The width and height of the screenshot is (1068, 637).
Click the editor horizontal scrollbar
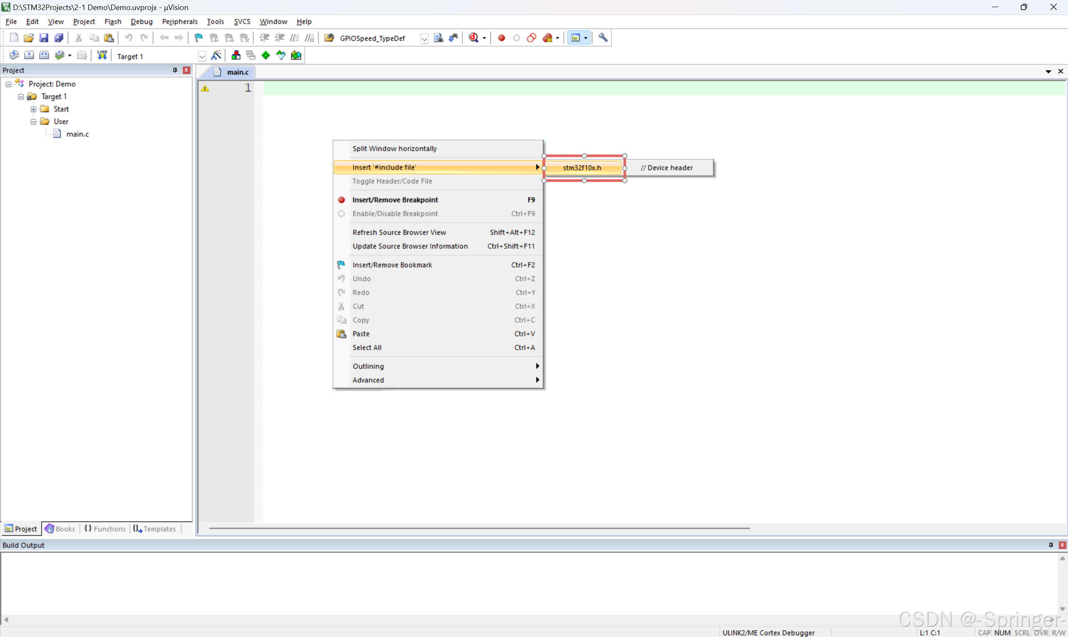[x=479, y=528]
